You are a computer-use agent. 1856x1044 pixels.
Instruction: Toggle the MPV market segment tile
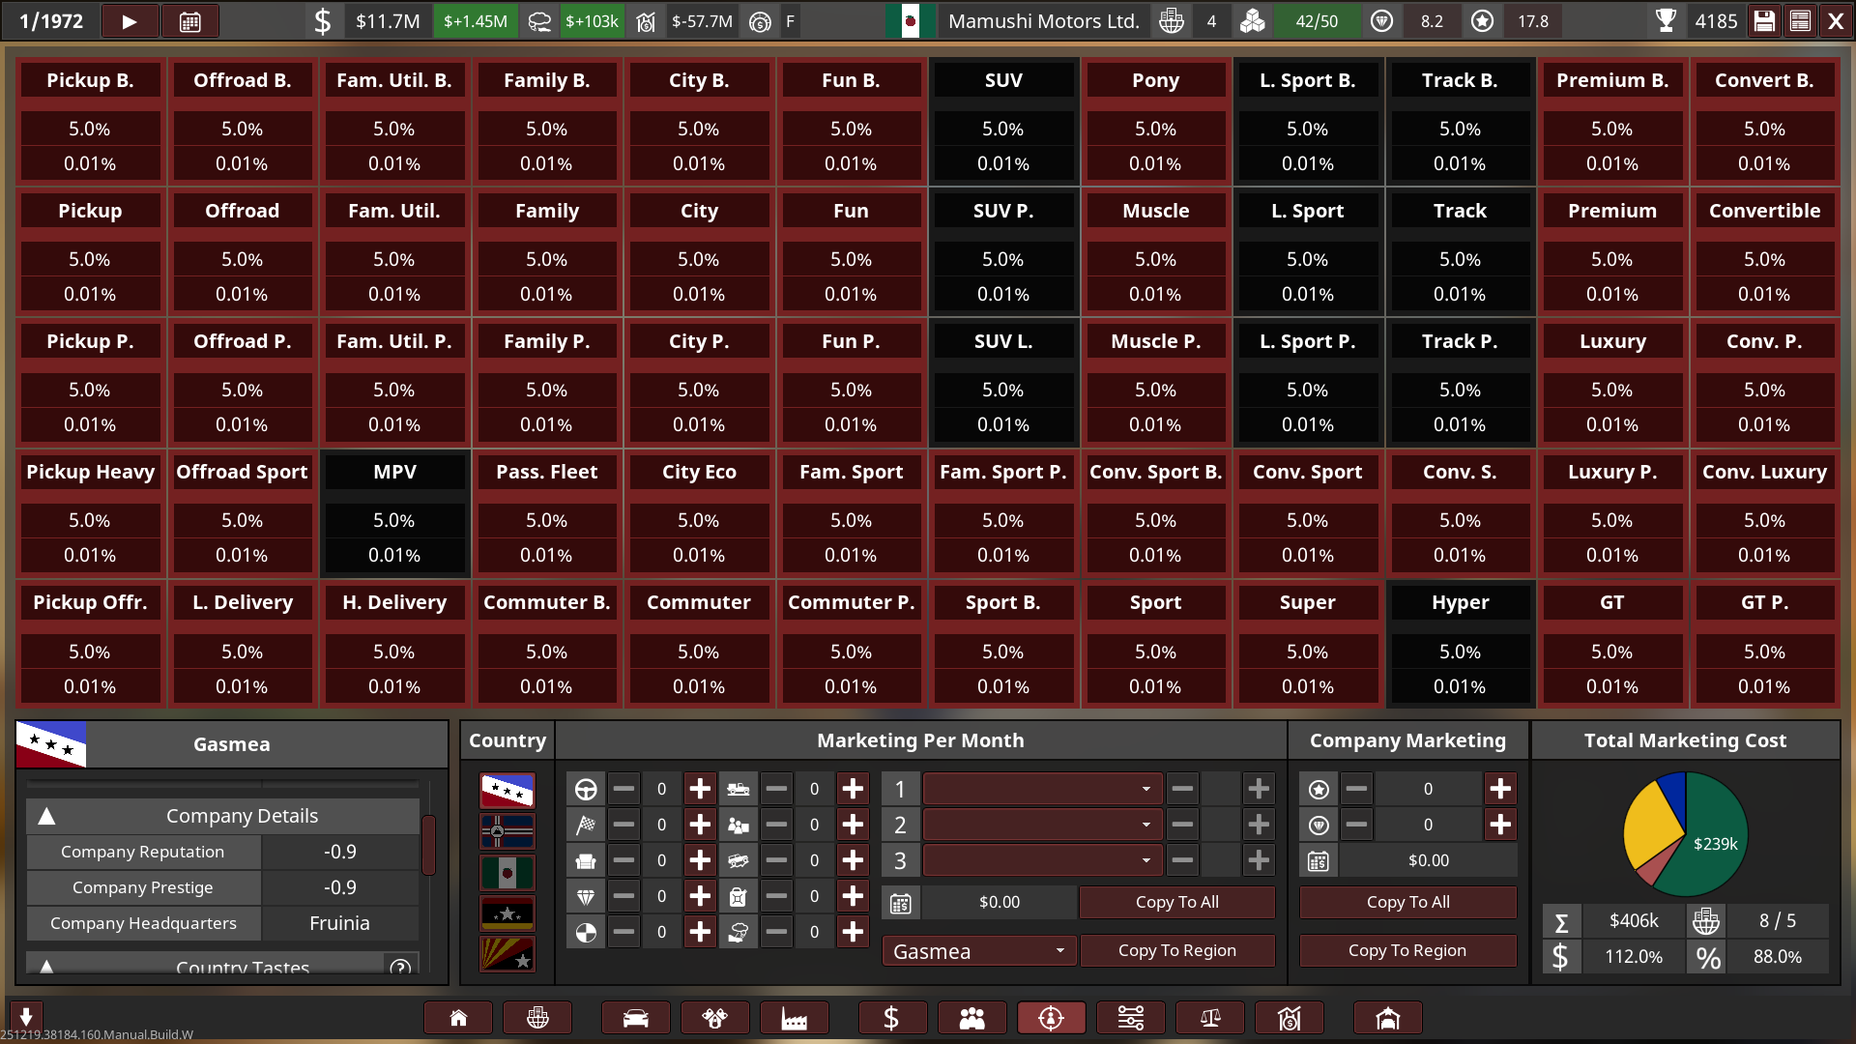(x=394, y=473)
